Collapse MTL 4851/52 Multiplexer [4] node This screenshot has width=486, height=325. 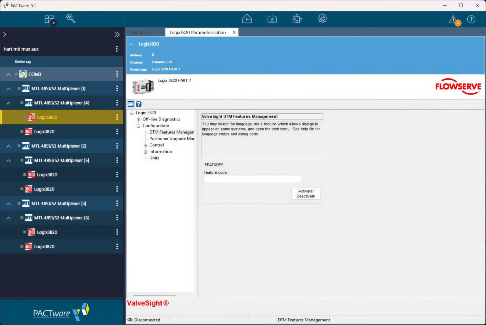[x=9, y=103]
